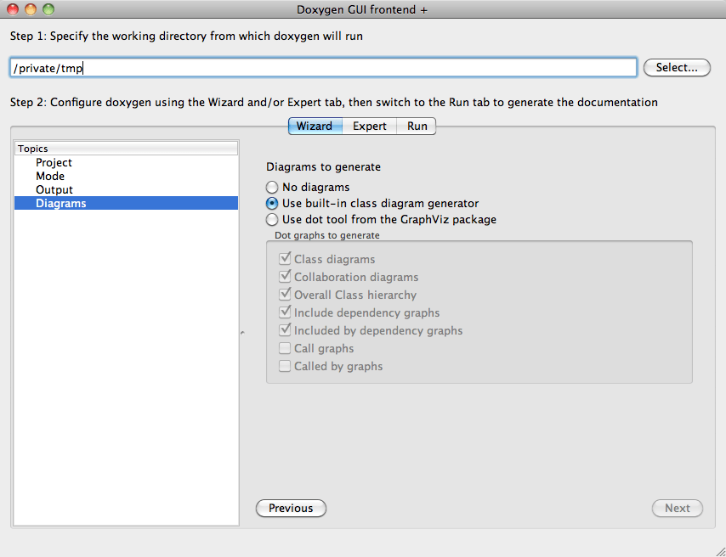
Task: Open the Output topic
Action: click(x=126, y=189)
